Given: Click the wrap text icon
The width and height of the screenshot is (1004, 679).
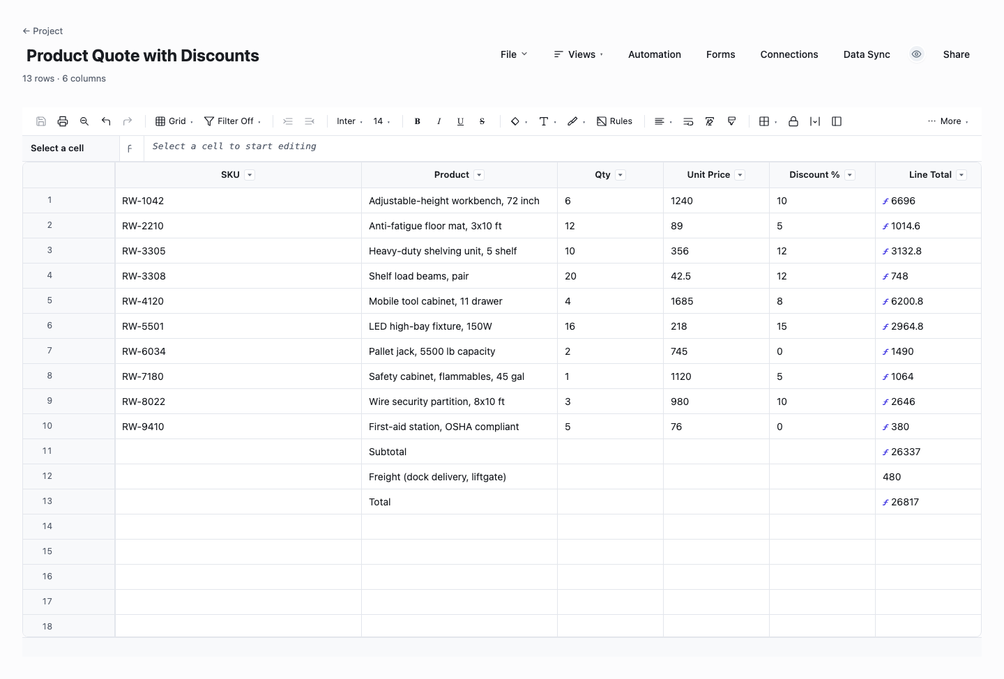Looking at the screenshot, I should pos(688,121).
